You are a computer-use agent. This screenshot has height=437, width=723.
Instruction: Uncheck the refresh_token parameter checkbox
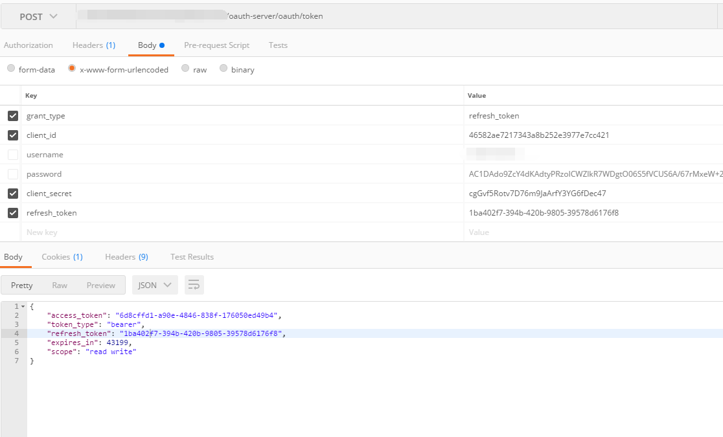click(13, 213)
